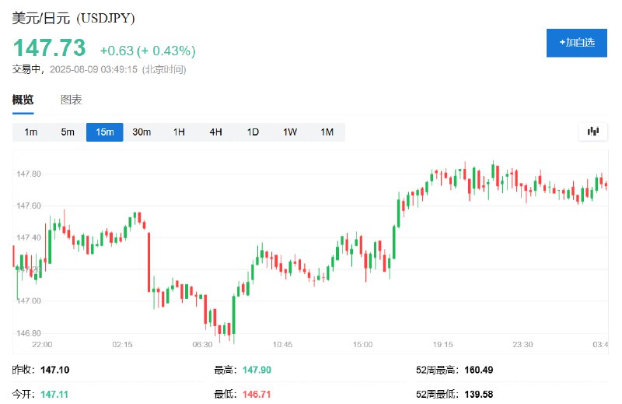The image size is (622, 404).
Task: Select the 15m timeframe
Action: coord(105,132)
